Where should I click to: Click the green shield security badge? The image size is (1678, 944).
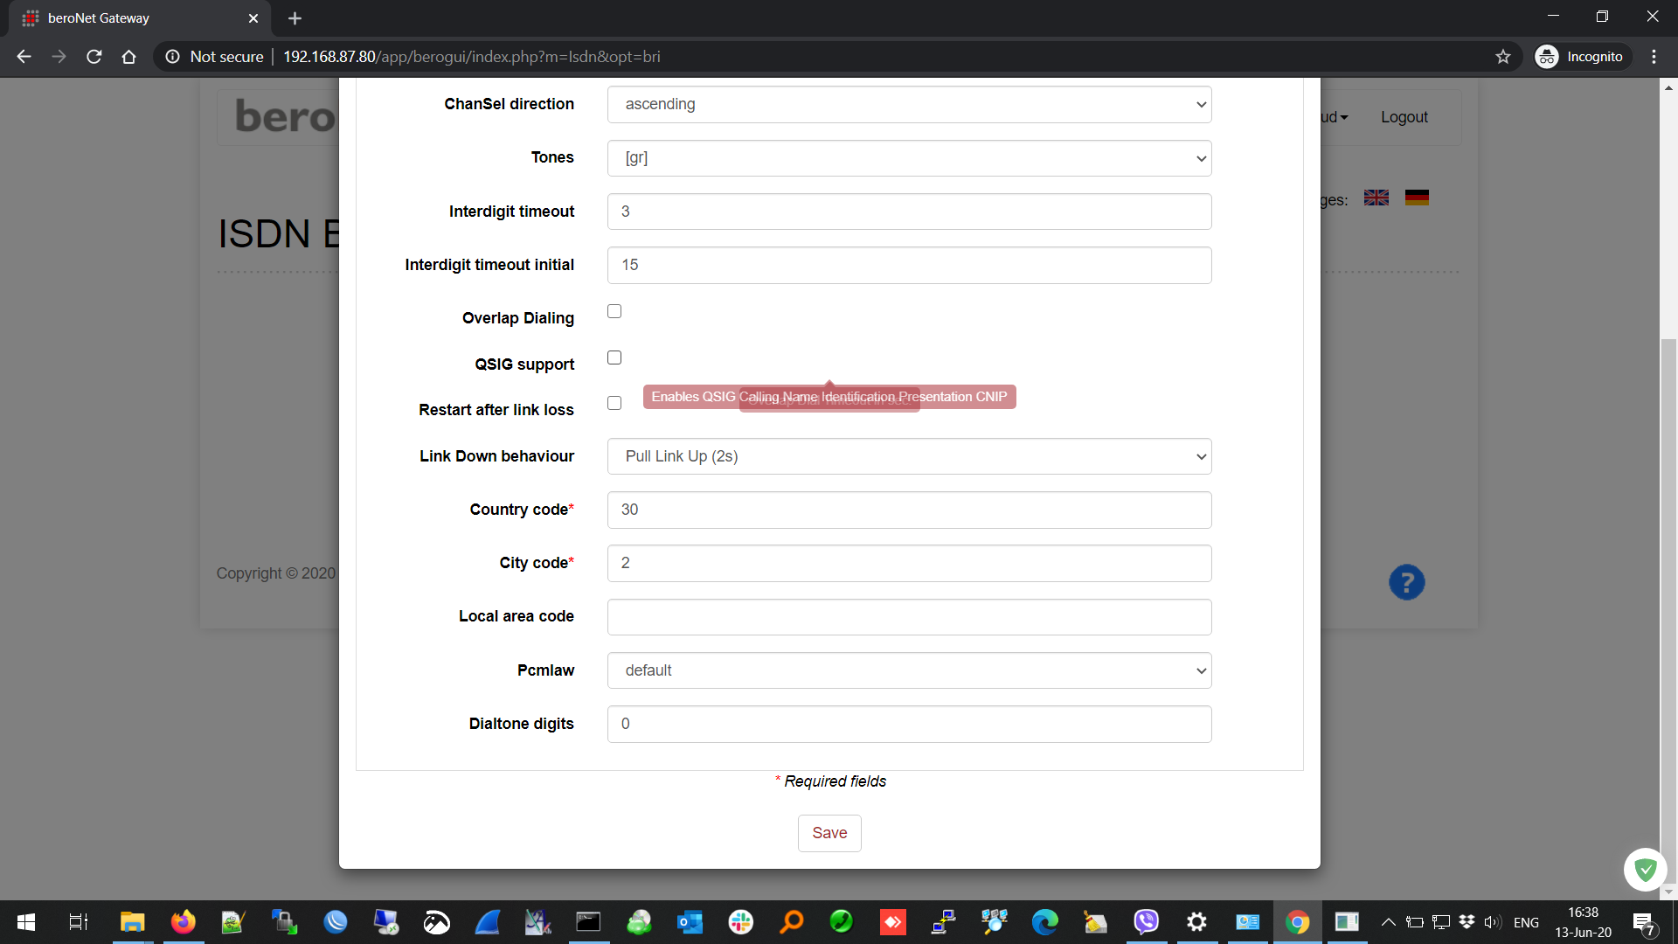click(1645, 869)
